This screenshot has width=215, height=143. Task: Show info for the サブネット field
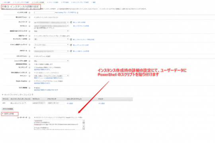pos(29,26)
